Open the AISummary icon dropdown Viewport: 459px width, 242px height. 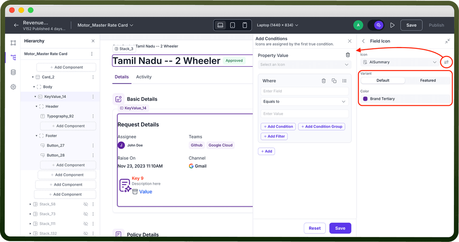pyautogui.click(x=400, y=62)
